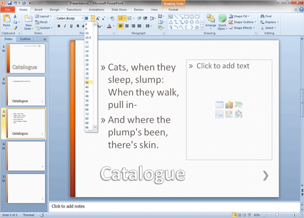
Task: Click the Replace button
Action: (x=270, y=22)
